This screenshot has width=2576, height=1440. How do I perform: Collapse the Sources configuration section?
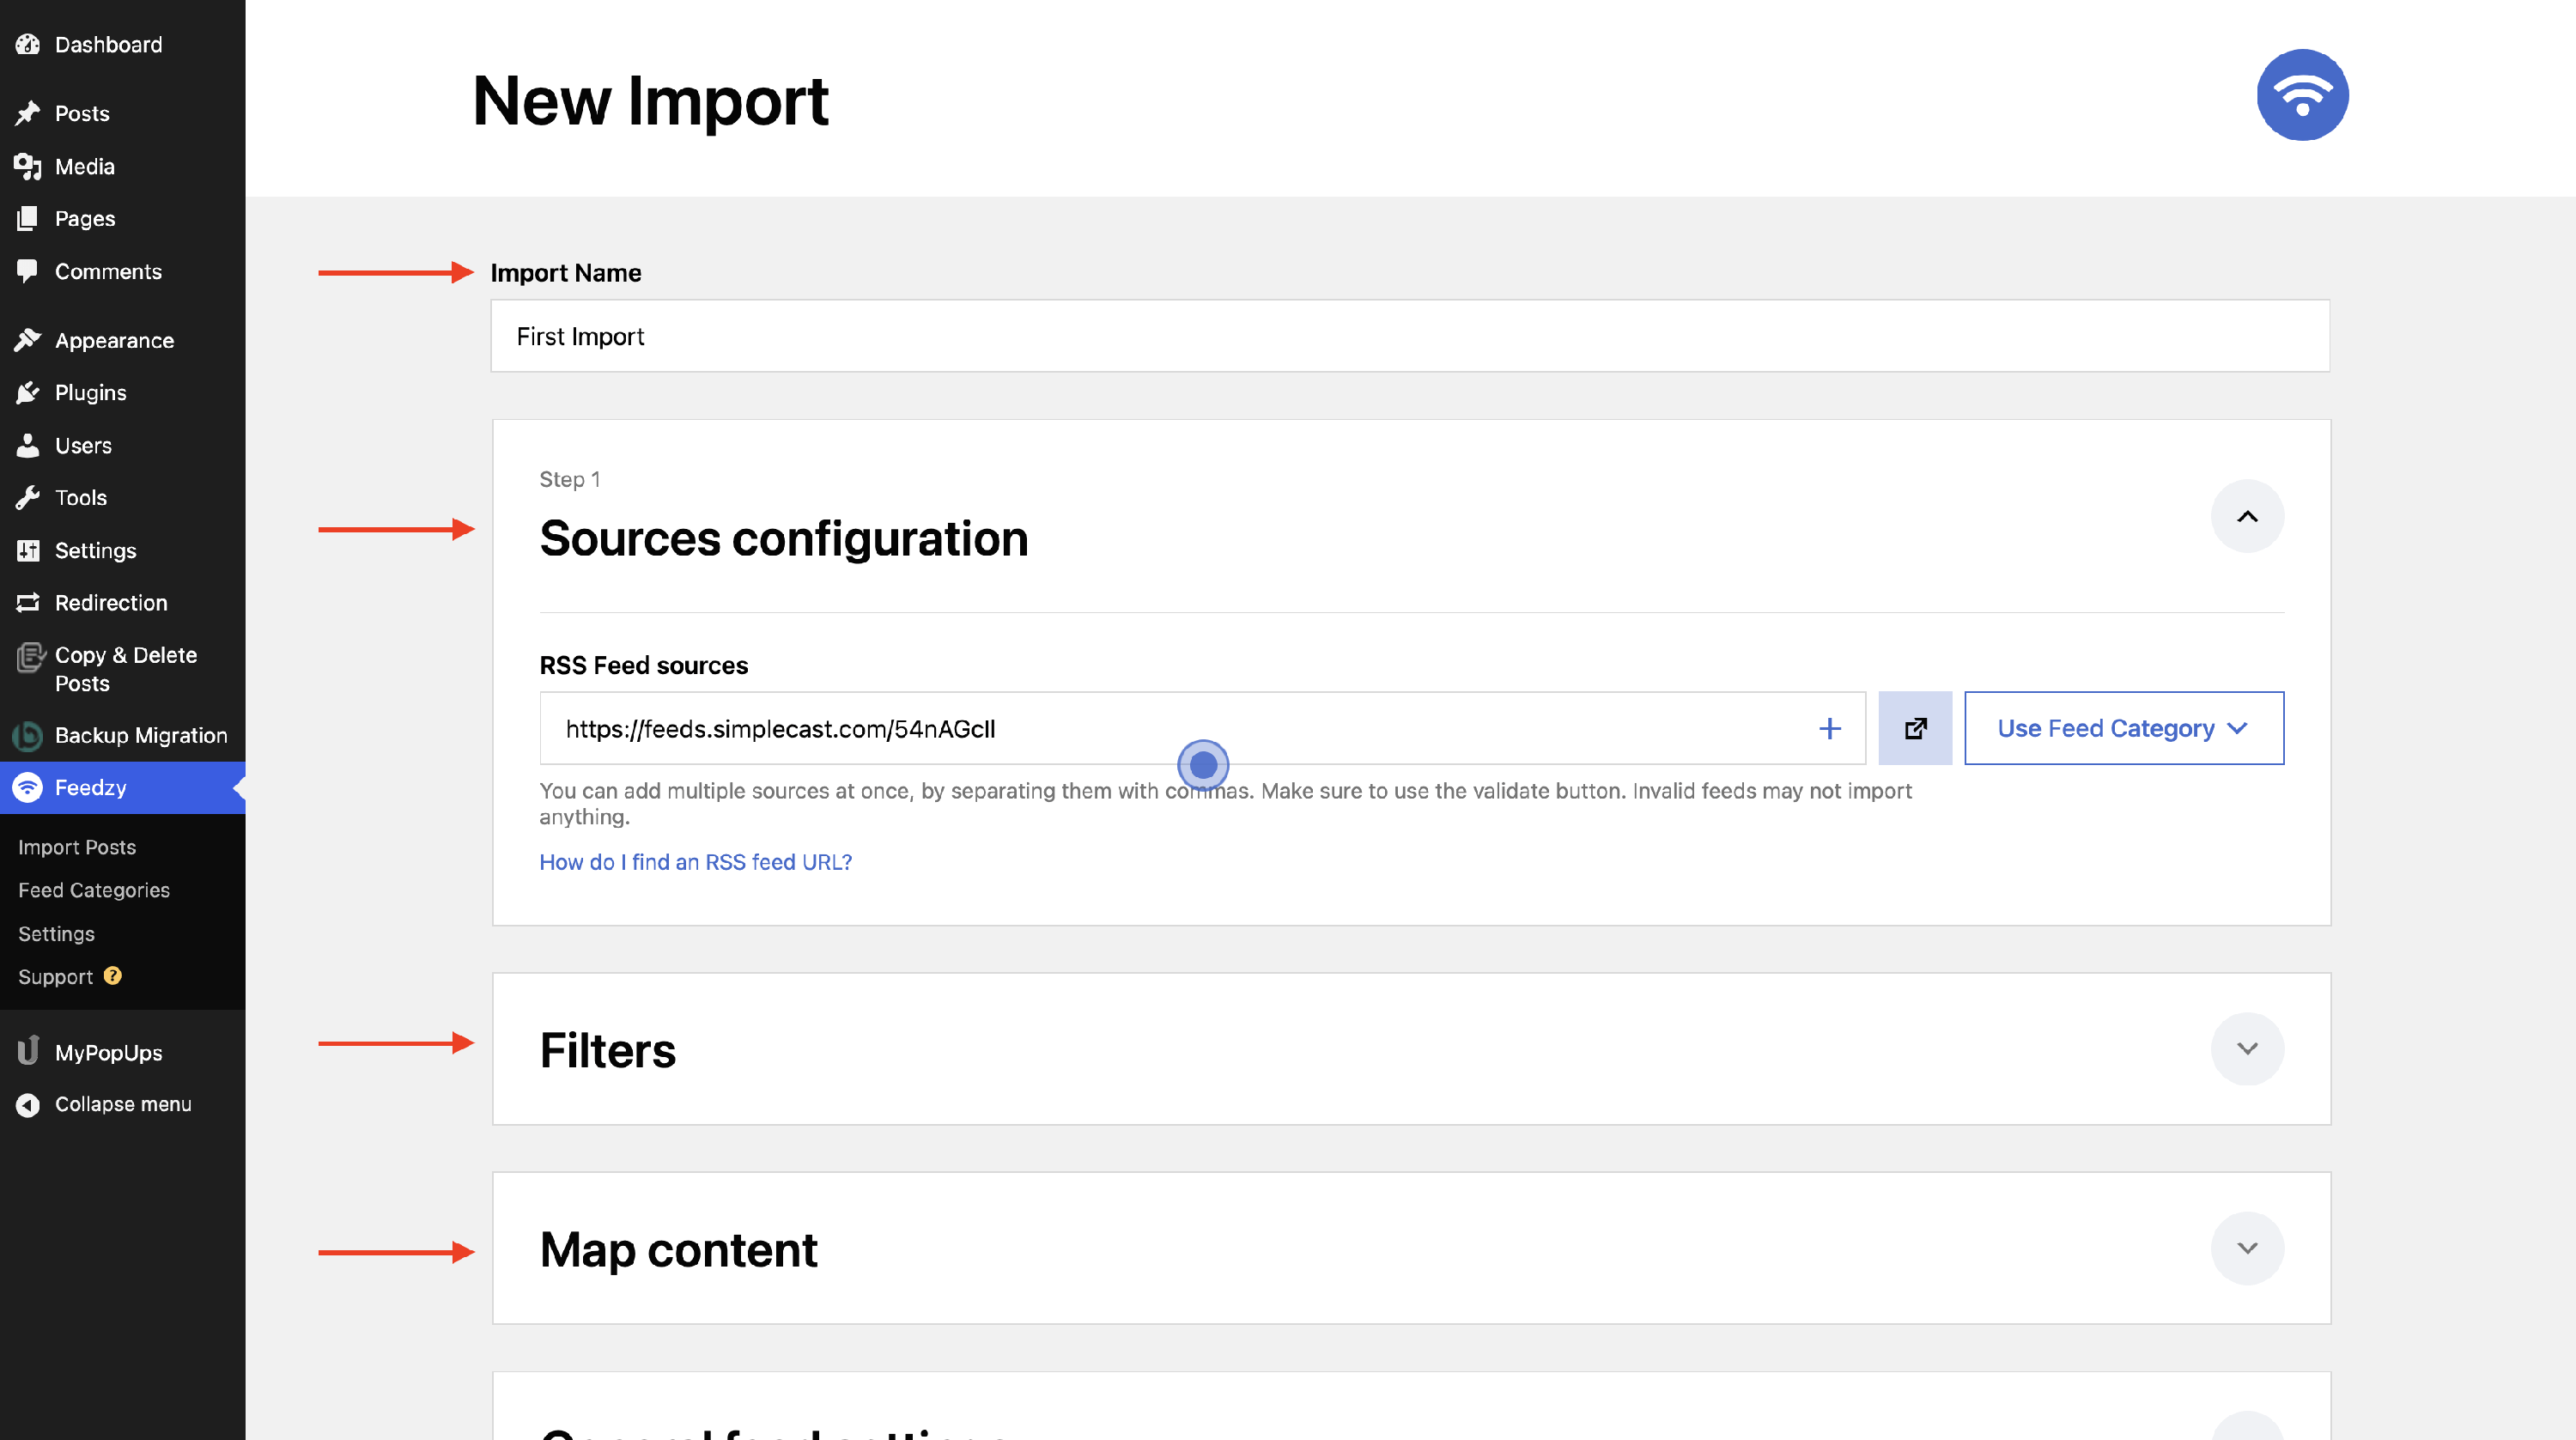[2246, 516]
